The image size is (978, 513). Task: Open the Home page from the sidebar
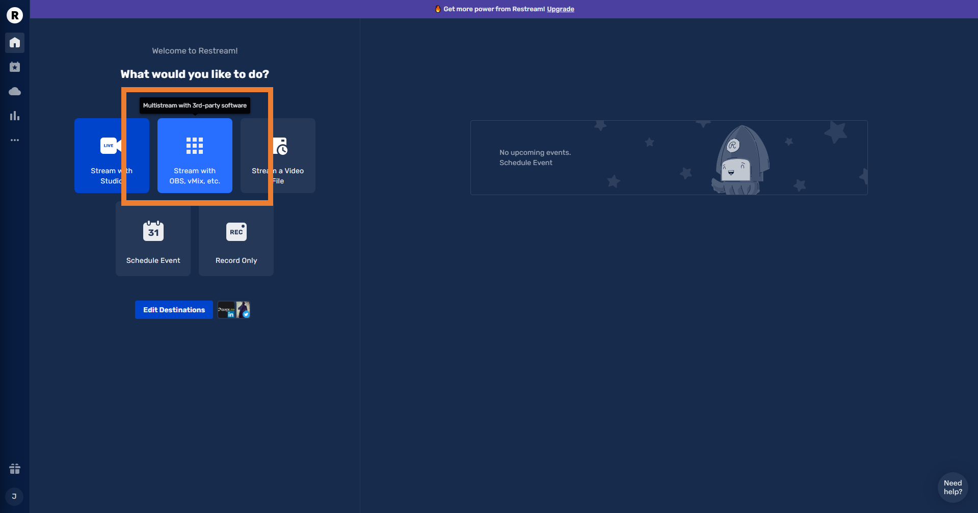(x=15, y=42)
